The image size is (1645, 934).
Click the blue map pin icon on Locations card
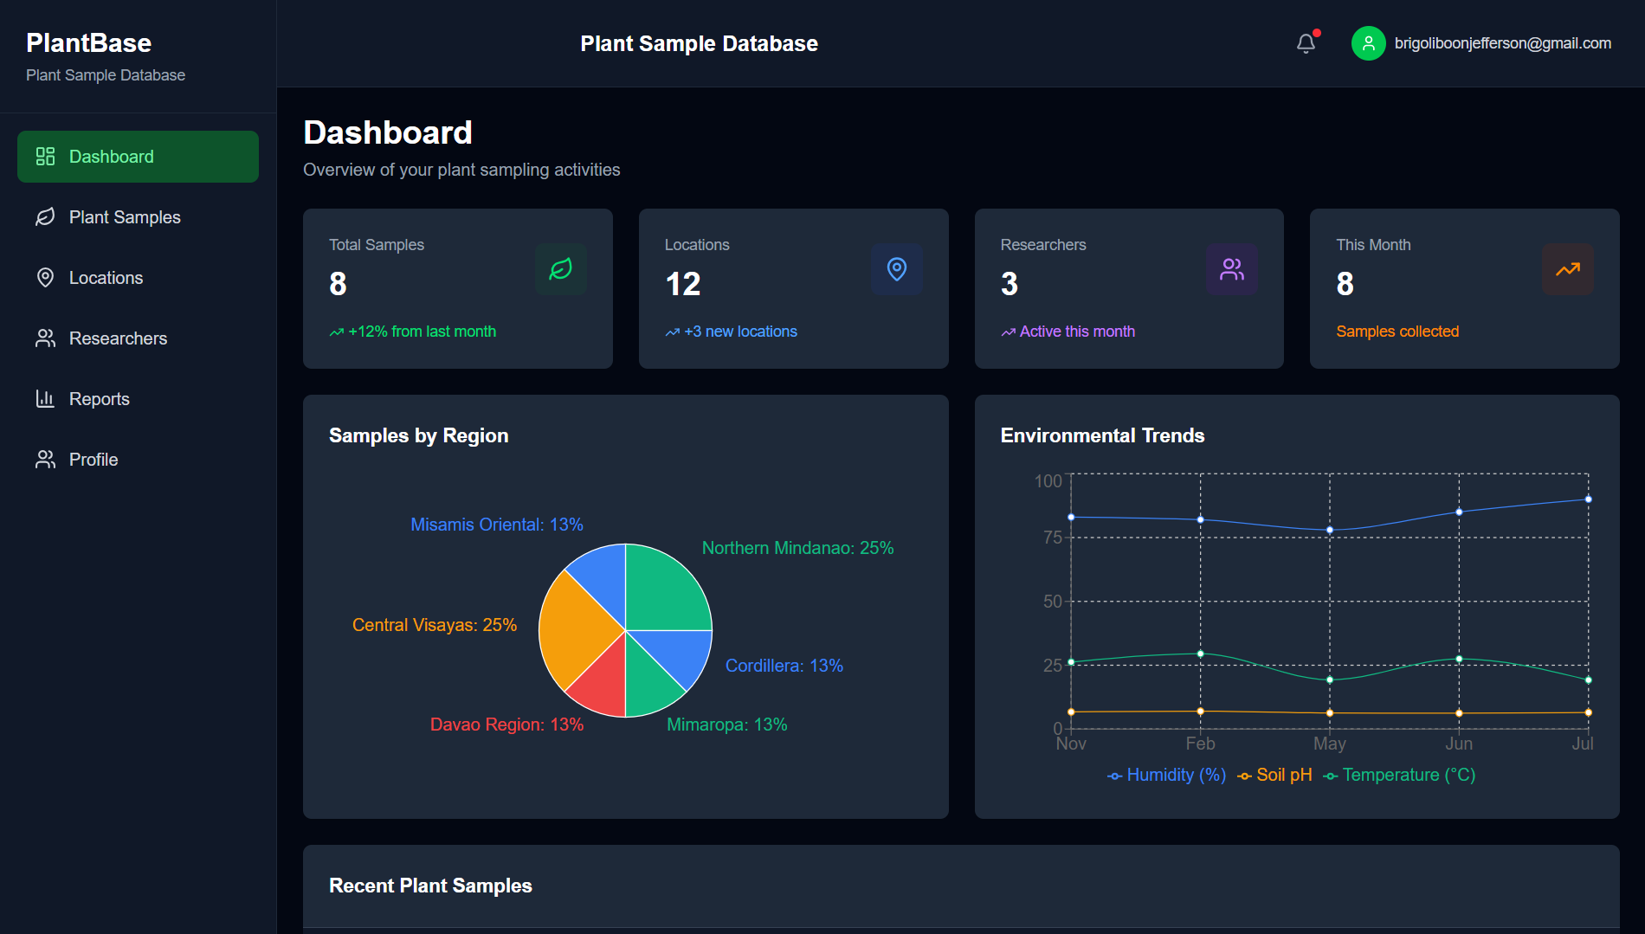(897, 269)
